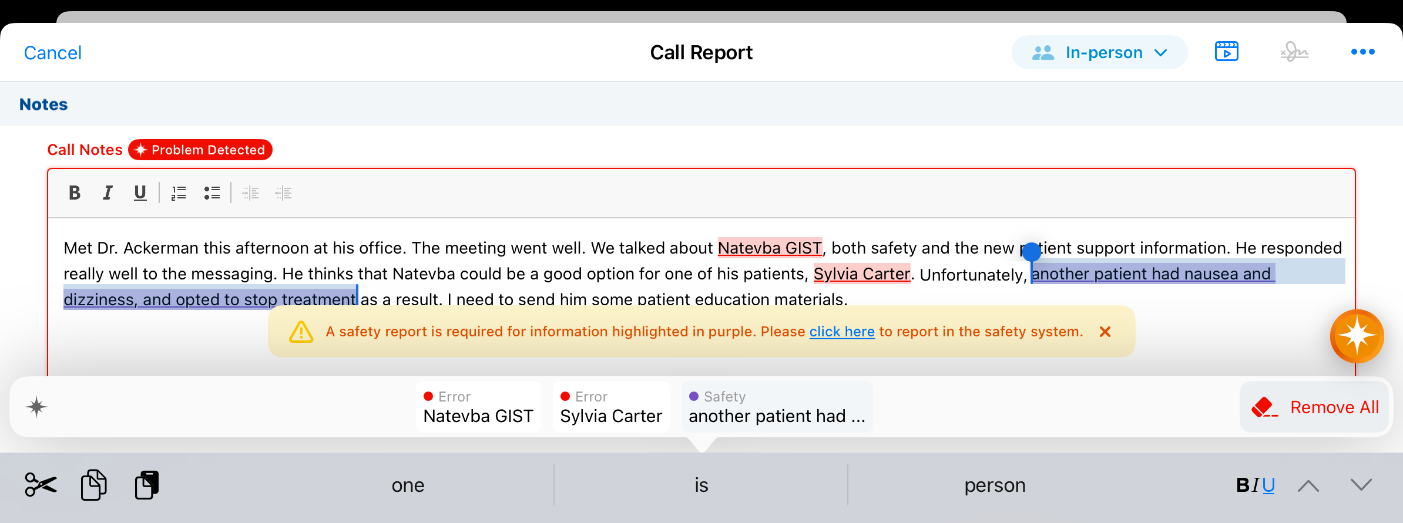
Task: Click the copy icon in keyboard bar
Action: (94, 485)
